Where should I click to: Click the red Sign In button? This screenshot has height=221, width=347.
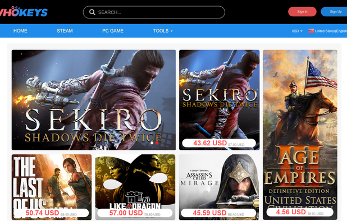pyautogui.click(x=302, y=12)
